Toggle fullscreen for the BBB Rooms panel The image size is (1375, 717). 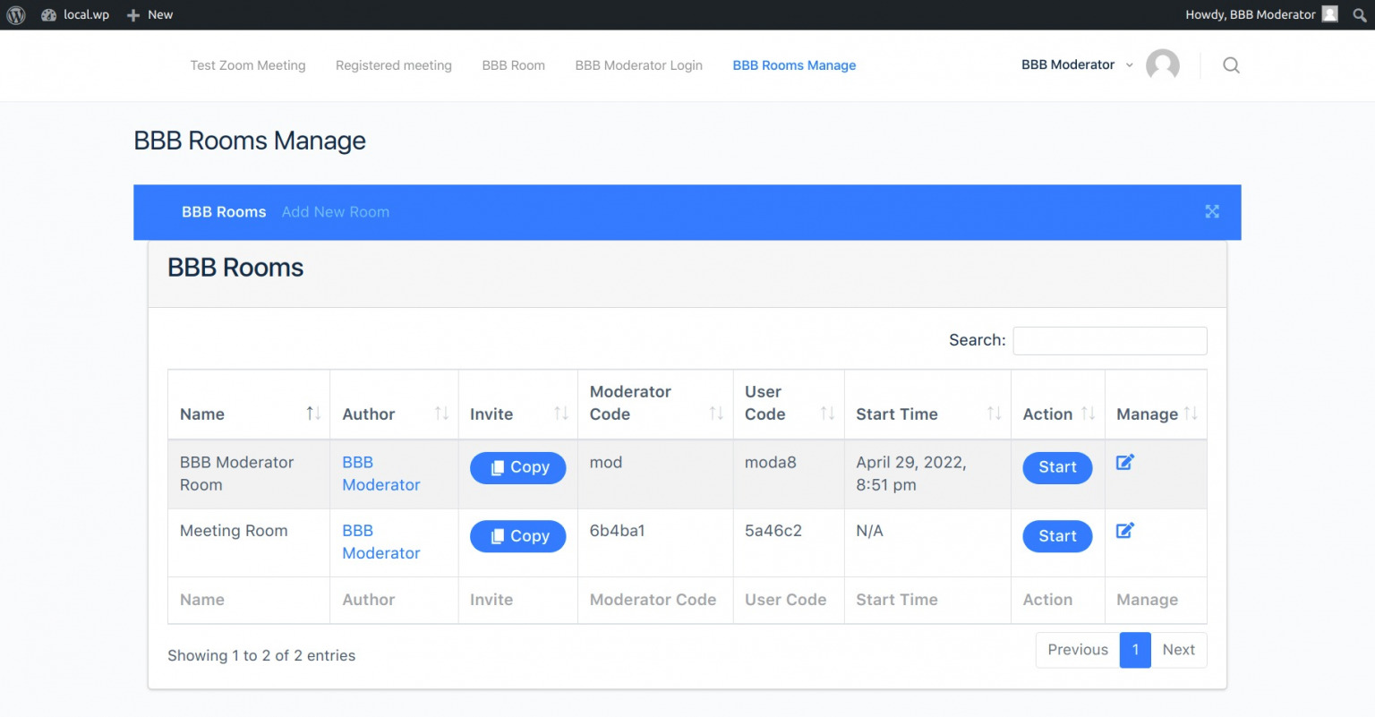coord(1212,211)
